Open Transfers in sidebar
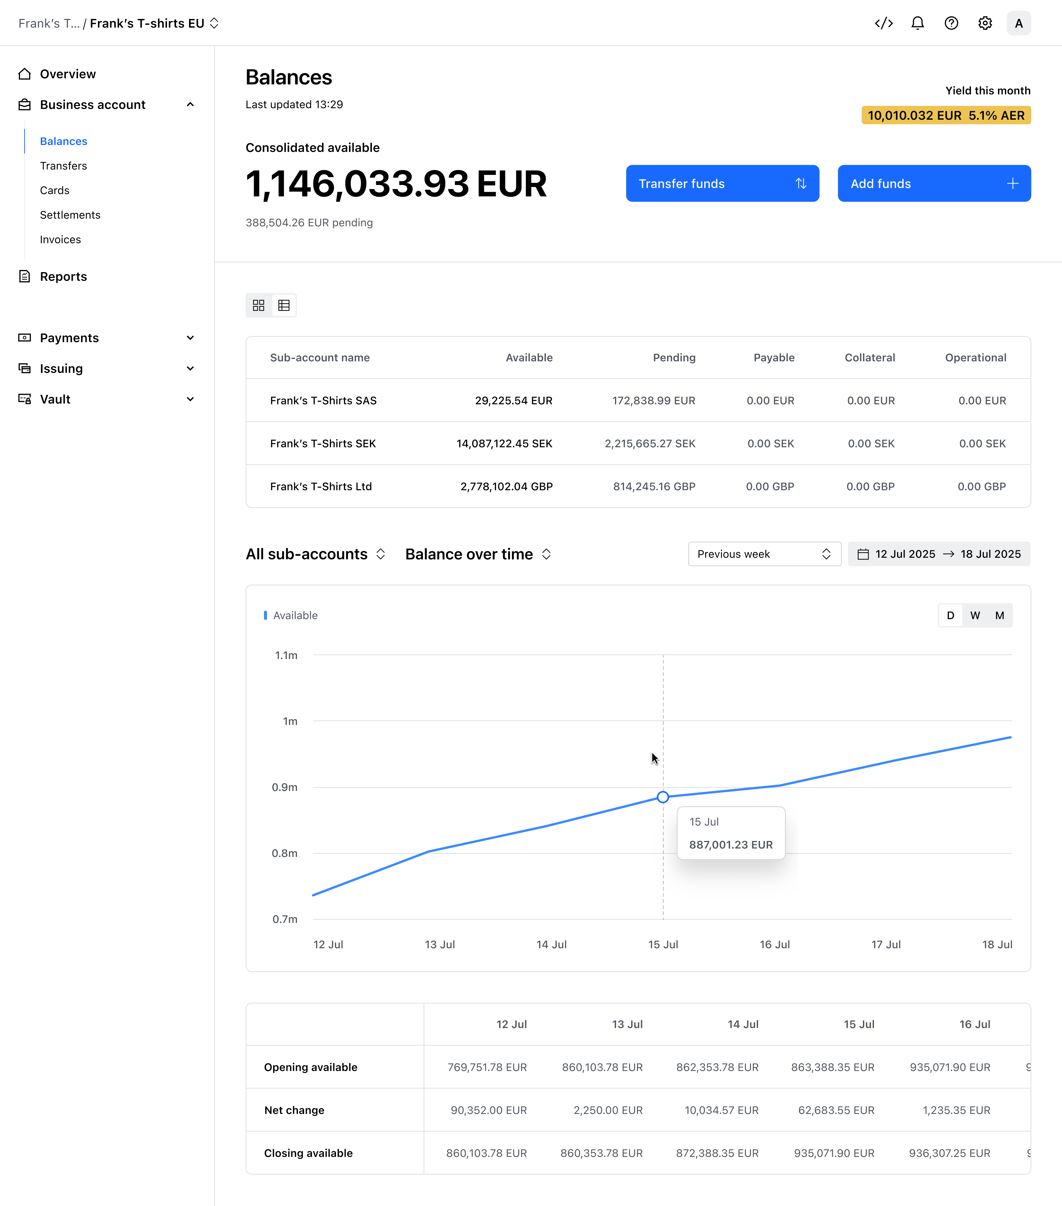The image size is (1062, 1206). tap(63, 166)
